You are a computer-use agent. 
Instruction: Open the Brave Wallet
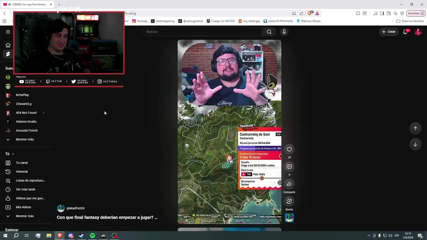point(389,13)
